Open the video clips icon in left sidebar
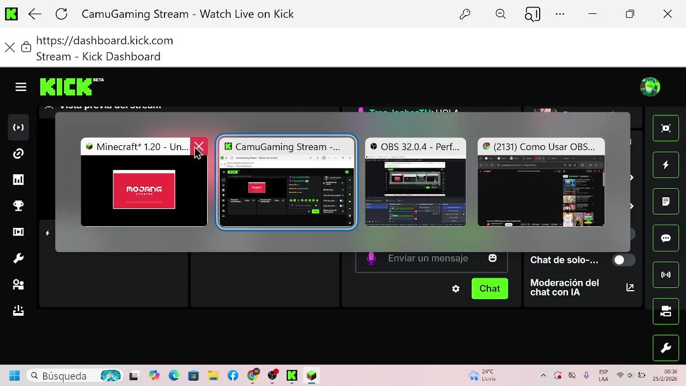Image resolution: width=686 pixels, height=386 pixels. pyautogui.click(x=19, y=232)
